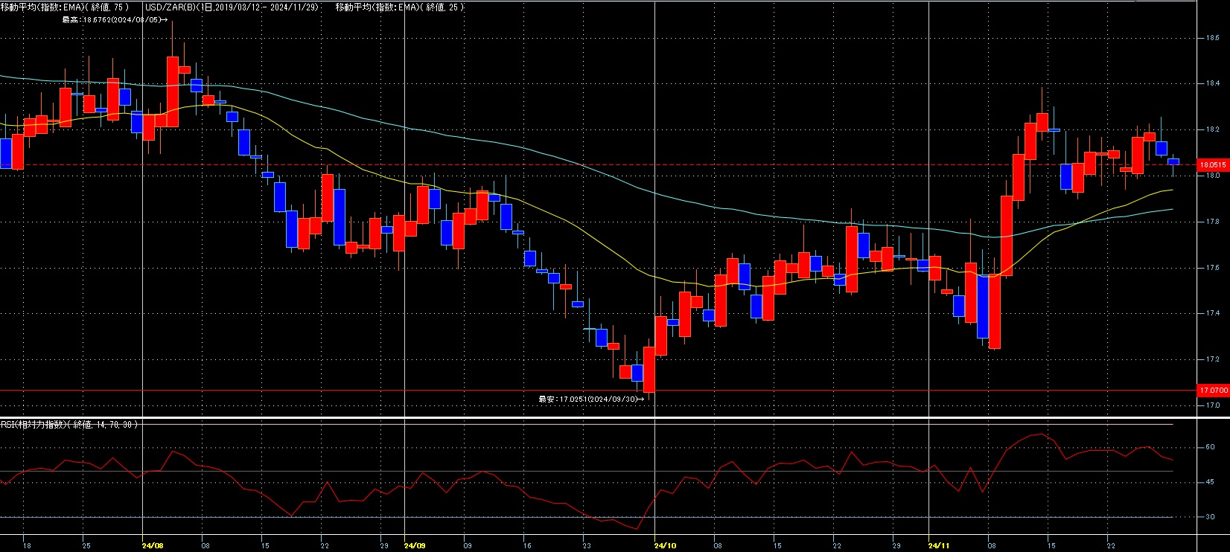The height and width of the screenshot is (552, 1230).
Task: Click the date axis label 18
Action: click(x=27, y=545)
